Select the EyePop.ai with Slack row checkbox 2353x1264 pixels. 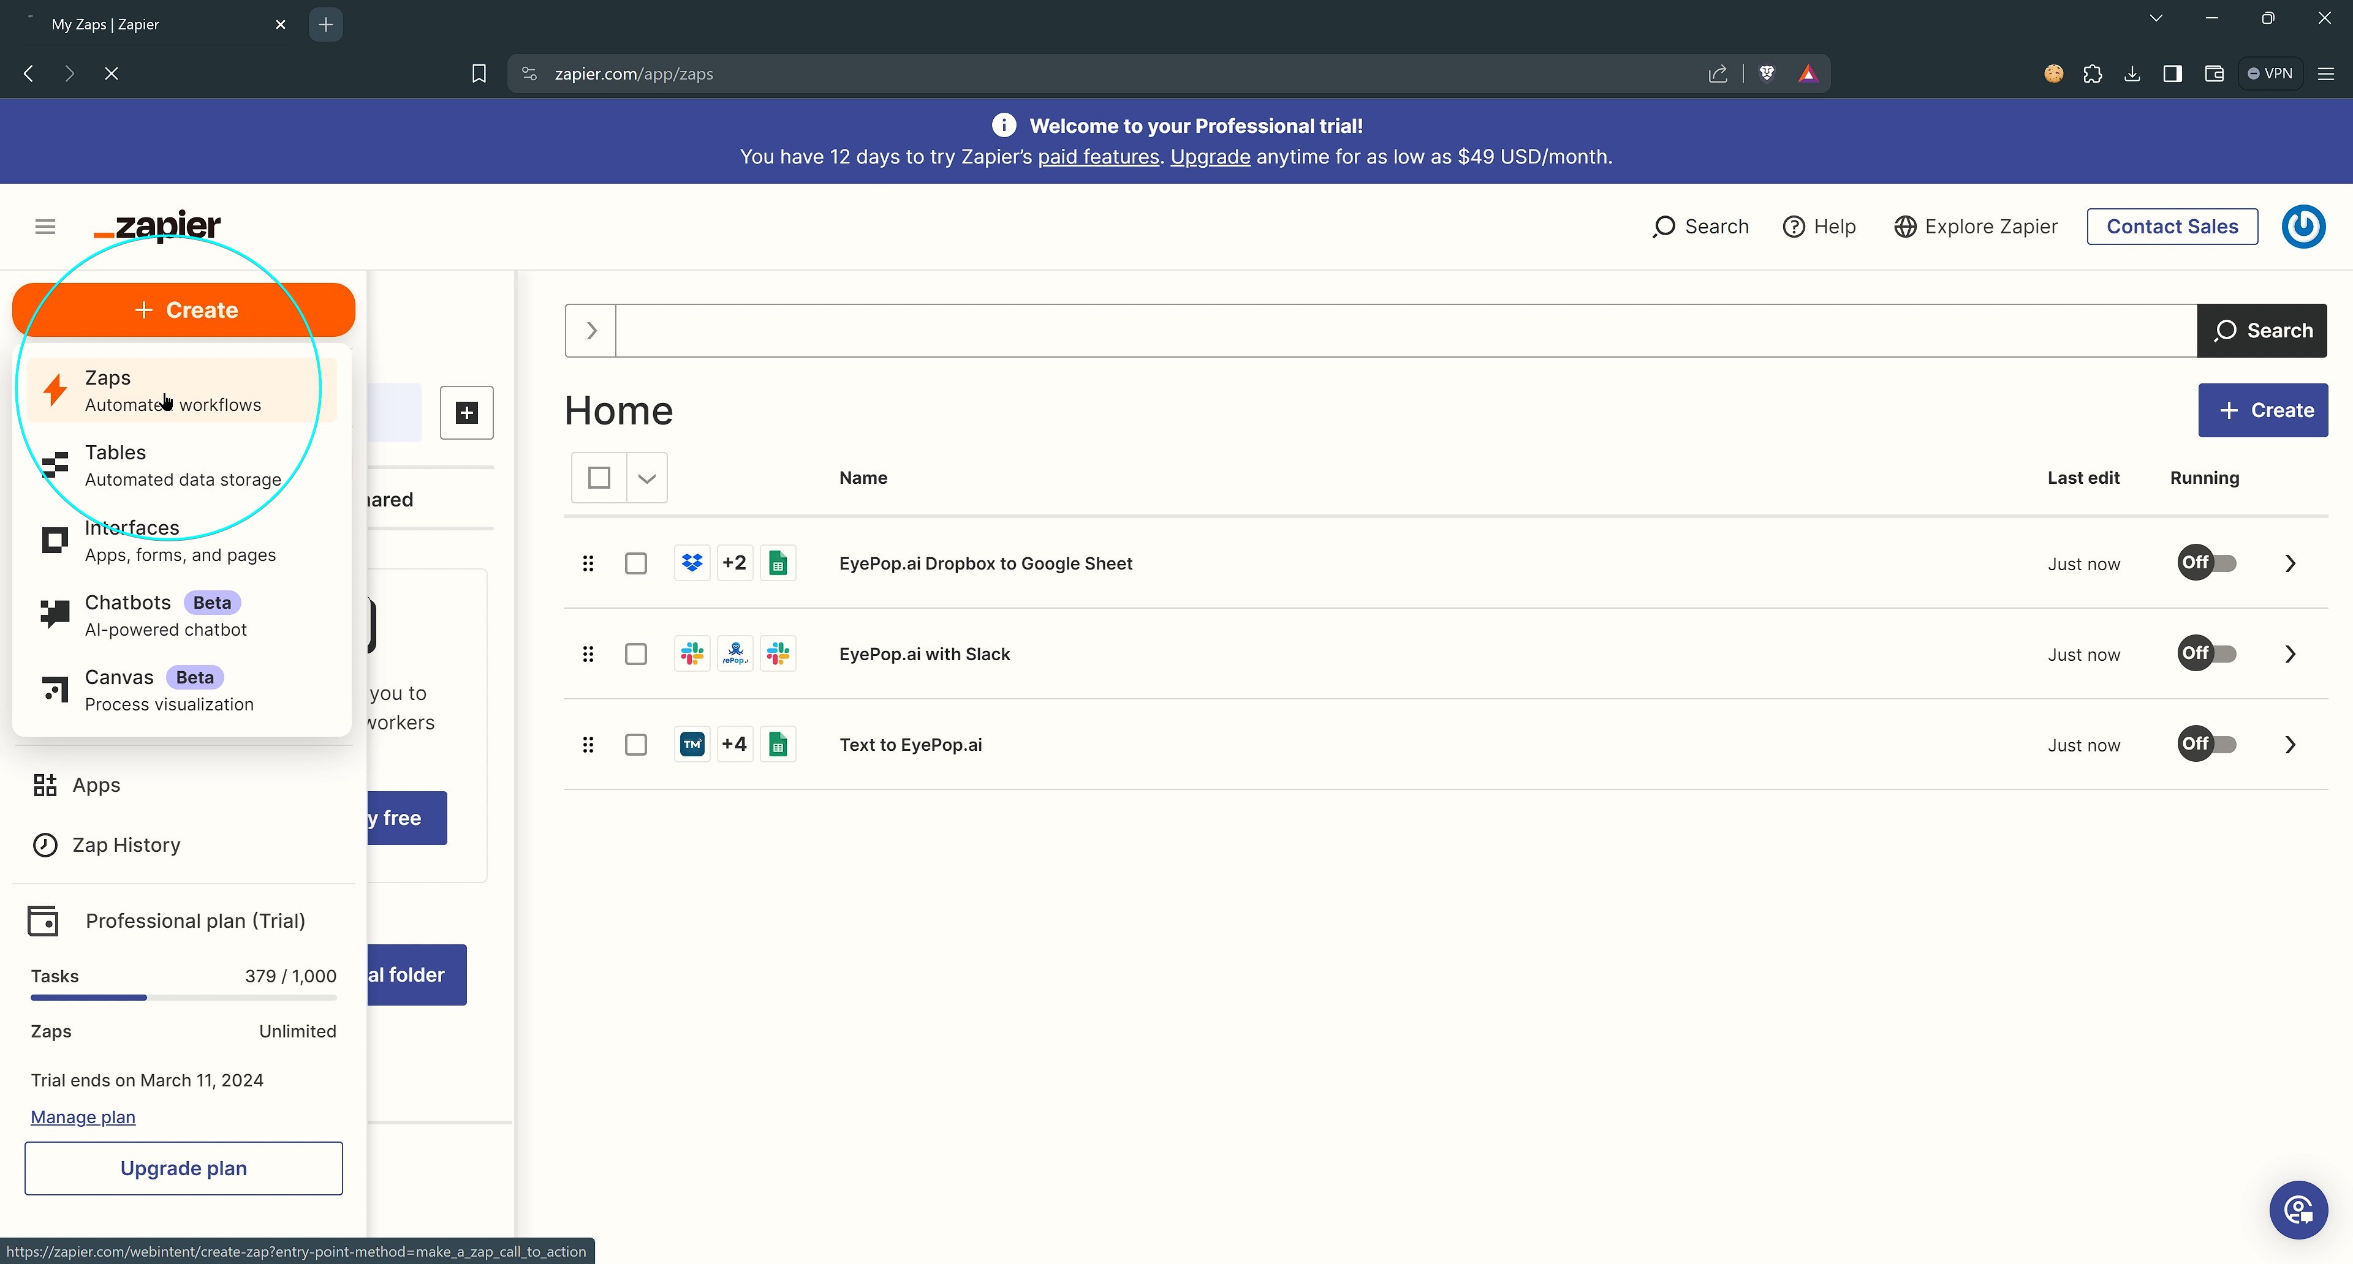click(x=636, y=653)
